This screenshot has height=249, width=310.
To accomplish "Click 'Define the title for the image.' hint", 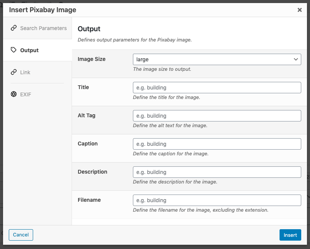I will coord(166,97).
